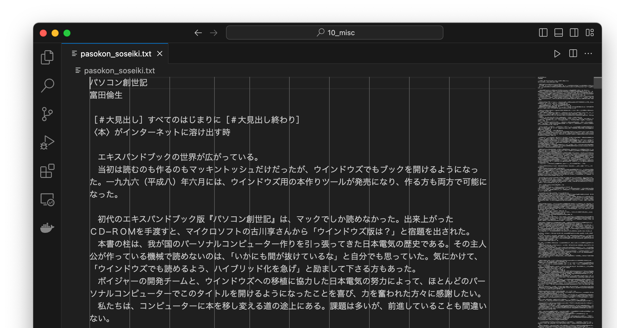Open the Source Control view
This screenshot has width=617, height=328.
(x=47, y=114)
